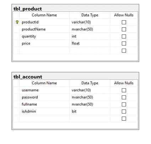Select the row header beside the username column
The height and width of the screenshot is (144, 151).
point(16,90)
